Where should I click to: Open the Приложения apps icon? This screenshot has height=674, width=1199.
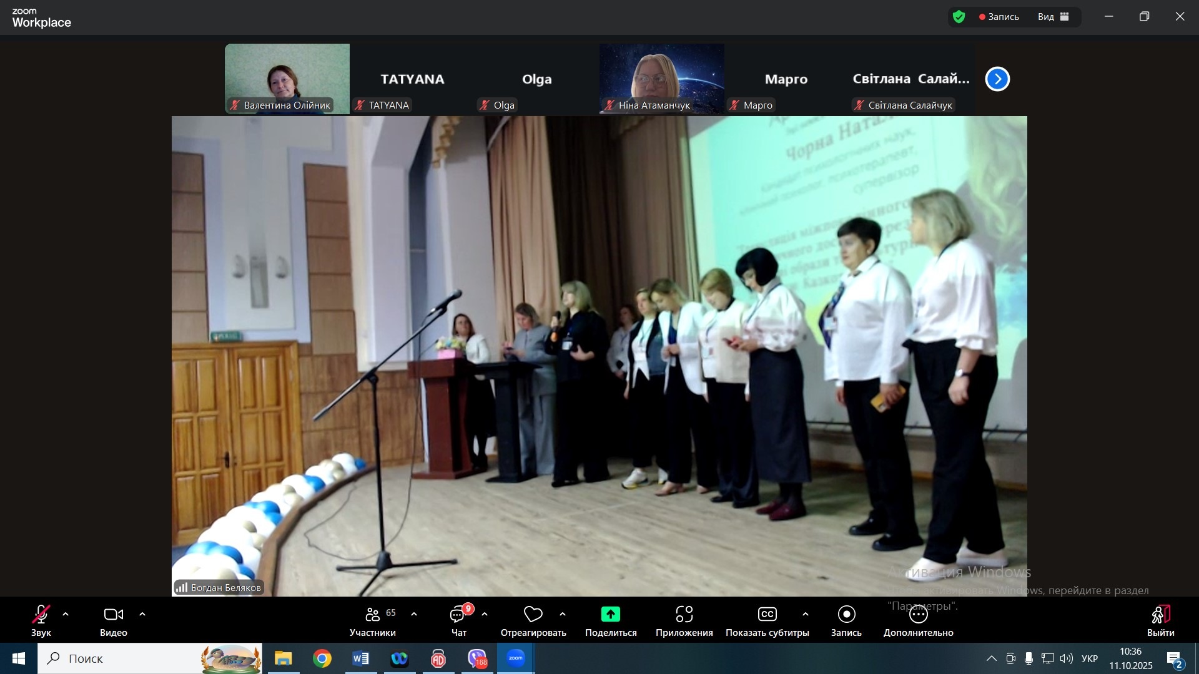coord(684,615)
